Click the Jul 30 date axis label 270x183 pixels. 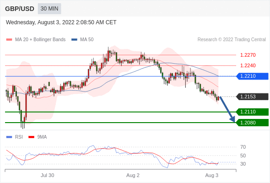(x=47, y=175)
